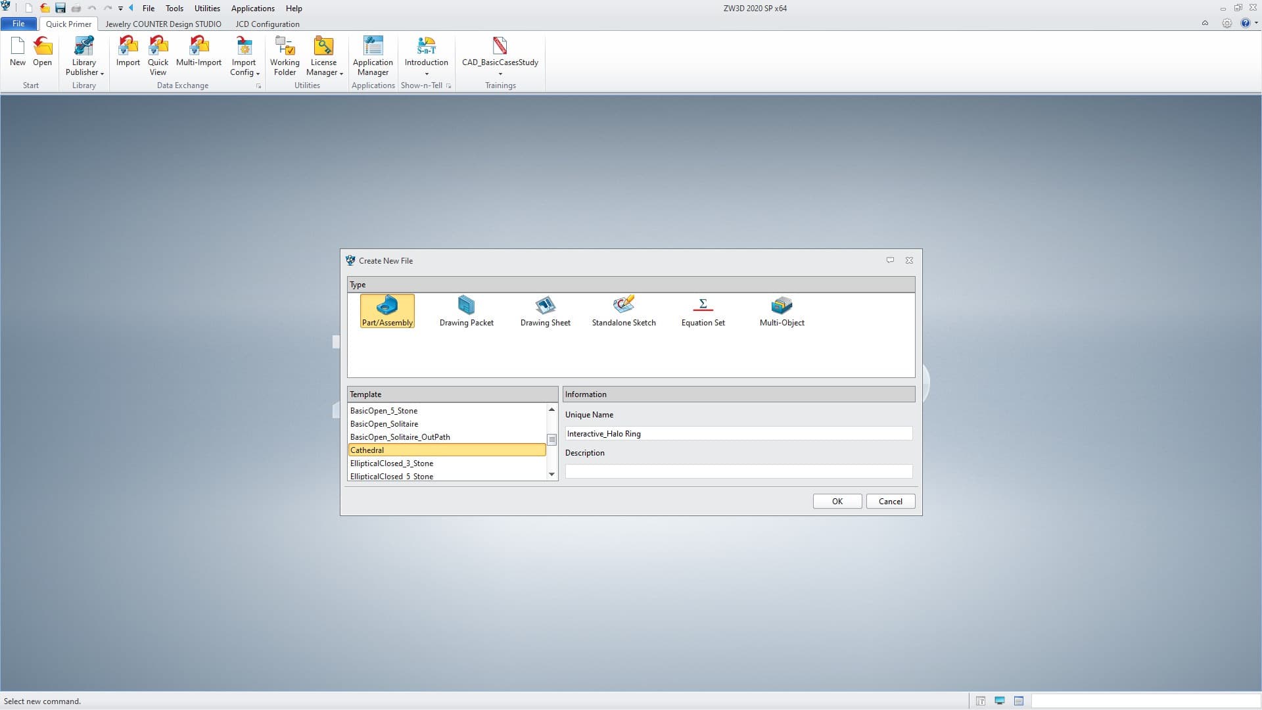This screenshot has width=1262, height=710.
Task: Click the blue File ribbon tab
Action: tap(18, 24)
